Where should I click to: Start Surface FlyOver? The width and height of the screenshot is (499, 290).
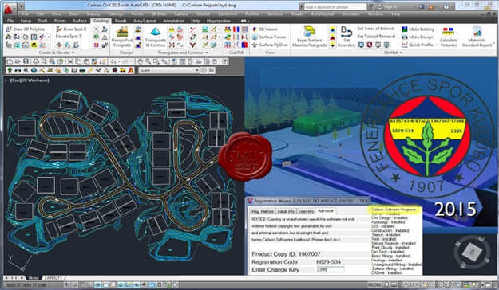pyautogui.click(x=270, y=45)
